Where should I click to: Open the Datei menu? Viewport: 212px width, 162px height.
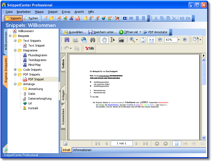tap(9, 12)
